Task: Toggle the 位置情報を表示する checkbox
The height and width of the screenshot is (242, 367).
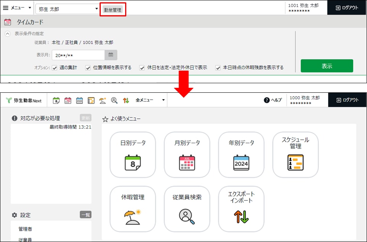Action: [88, 68]
